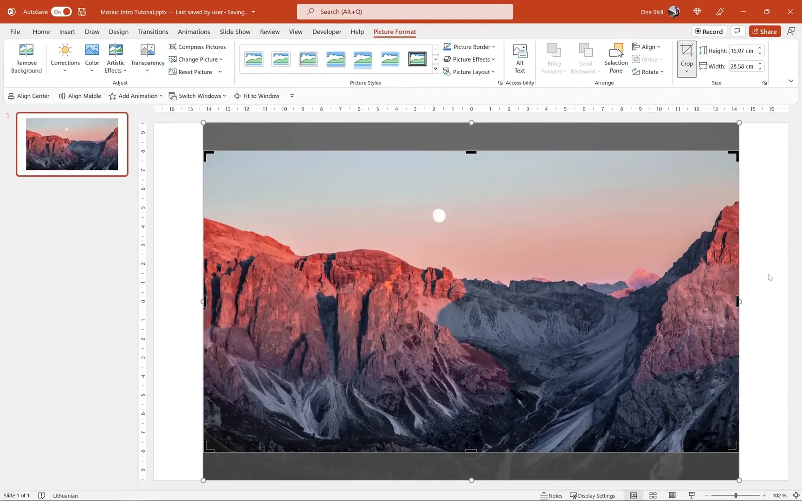This screenshot has width=802, height=501.
Task: Expand Change Picture dropdown
Action: pyautogui.click(x=221, y=59)
